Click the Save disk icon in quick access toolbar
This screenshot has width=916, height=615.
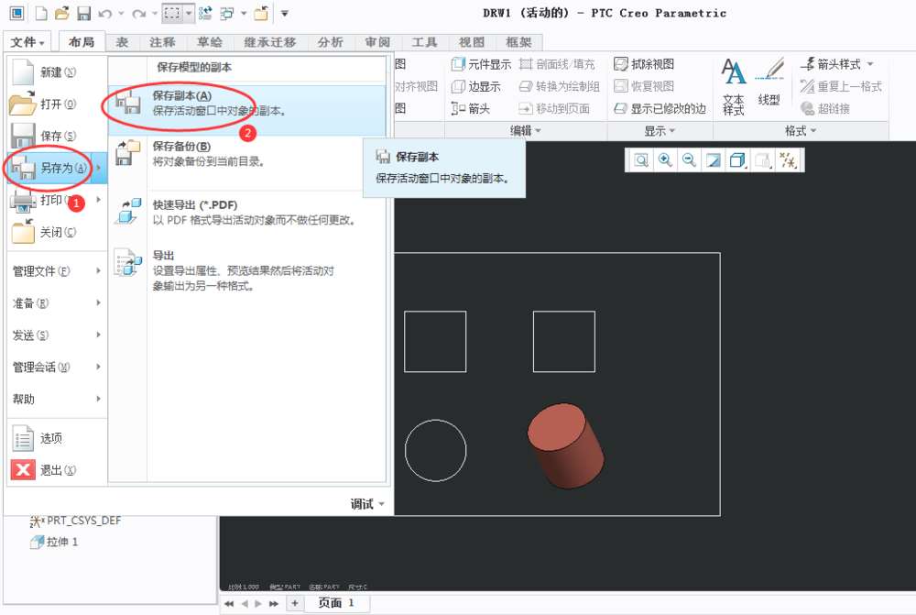tap(83, 13)
